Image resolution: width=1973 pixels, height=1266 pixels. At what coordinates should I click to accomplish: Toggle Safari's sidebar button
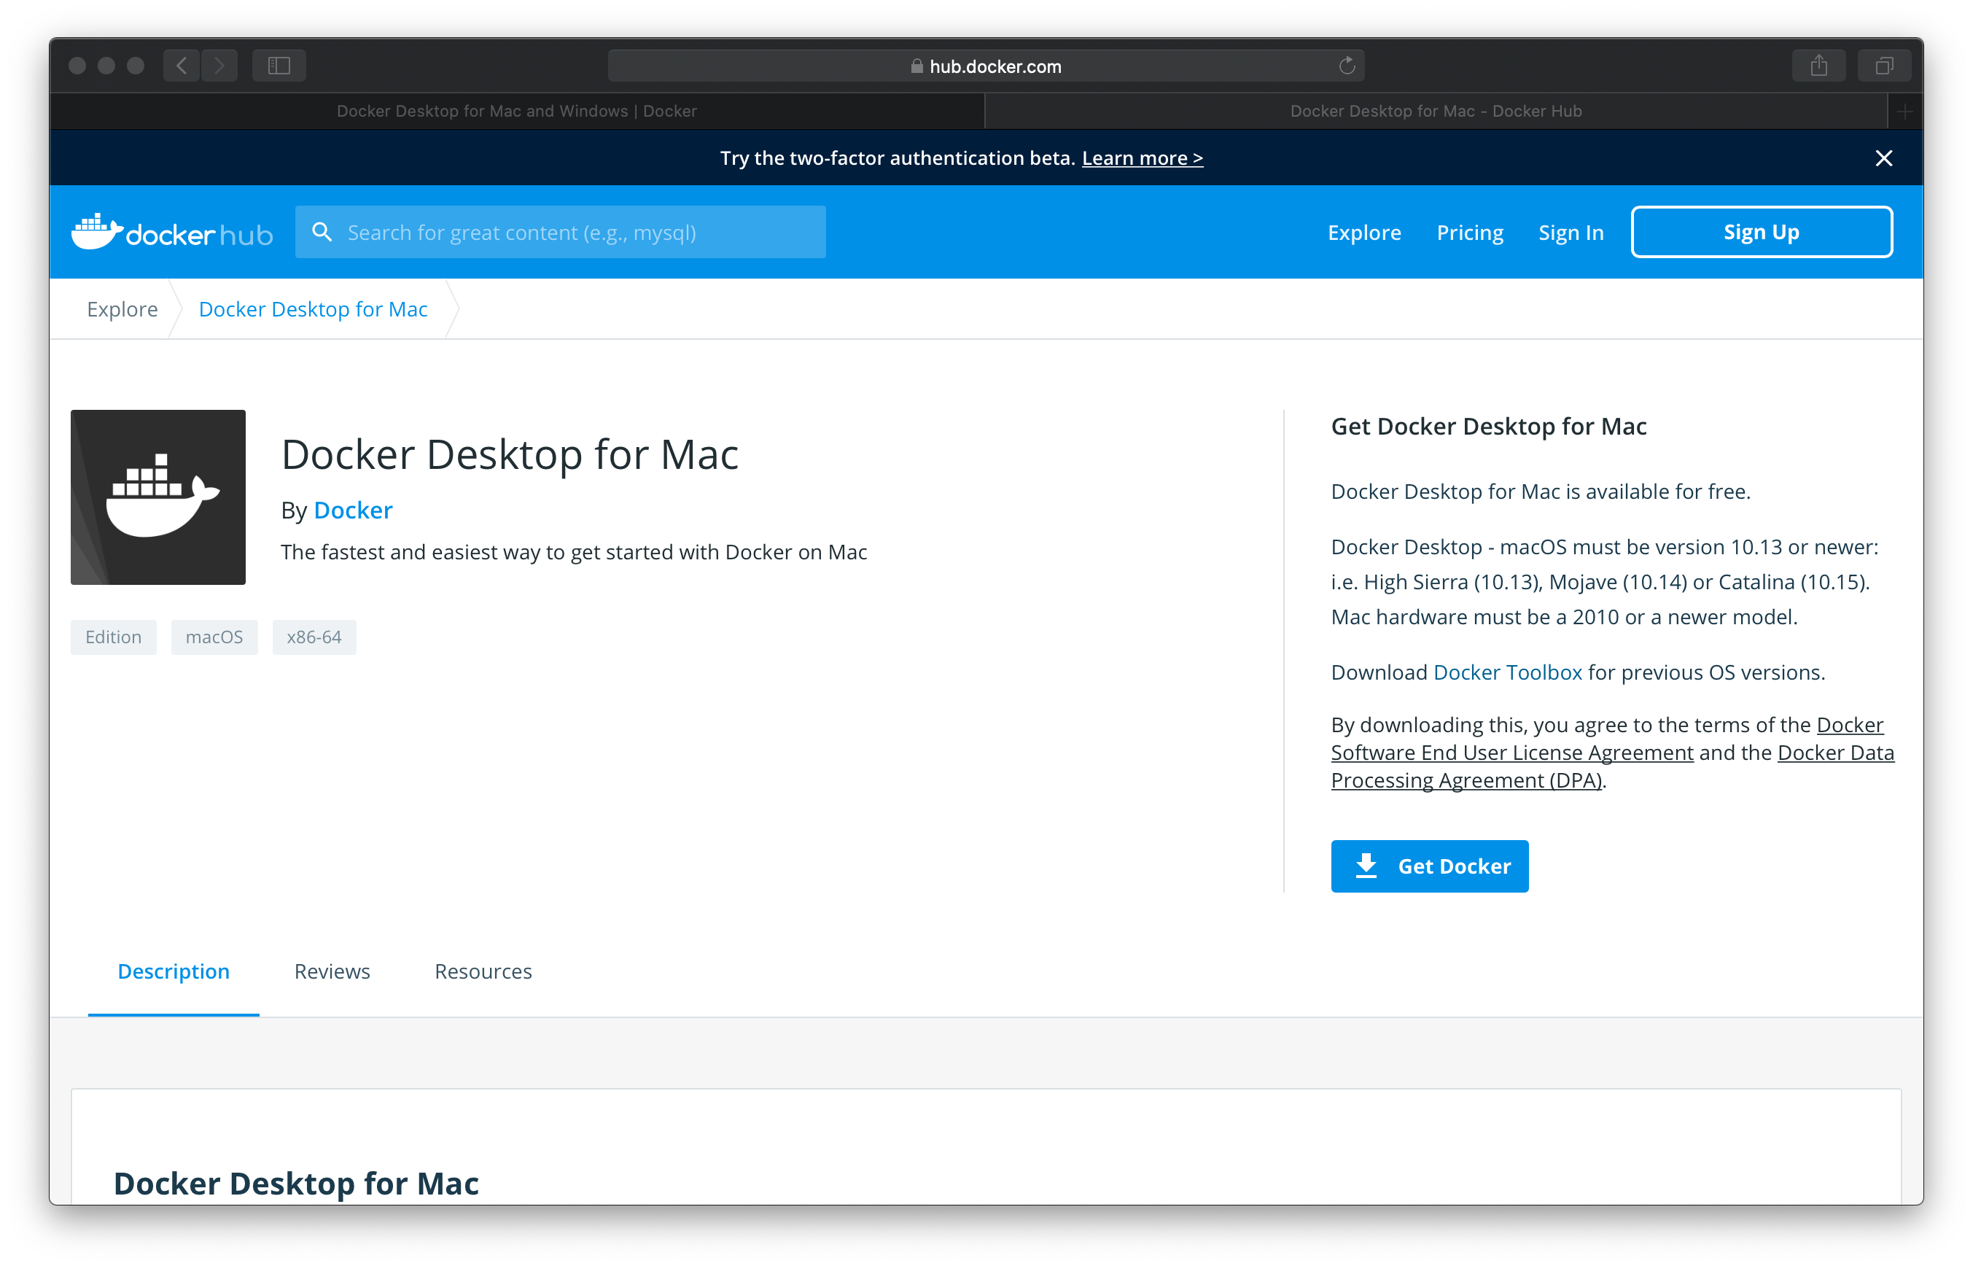pyautogui.click(x=279, y=66)
